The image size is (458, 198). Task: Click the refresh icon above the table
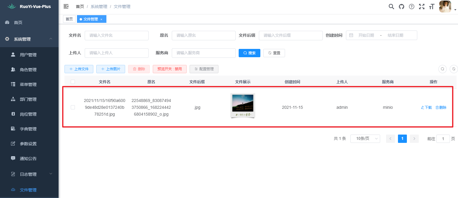[x=454, y=69]
